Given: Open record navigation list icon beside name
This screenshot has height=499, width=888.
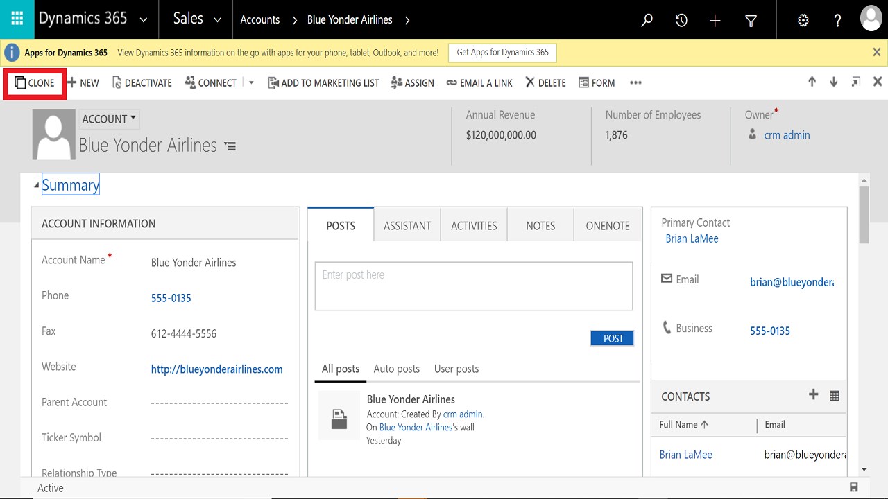Looking at the screenshot, I should (x=230, y=146).
